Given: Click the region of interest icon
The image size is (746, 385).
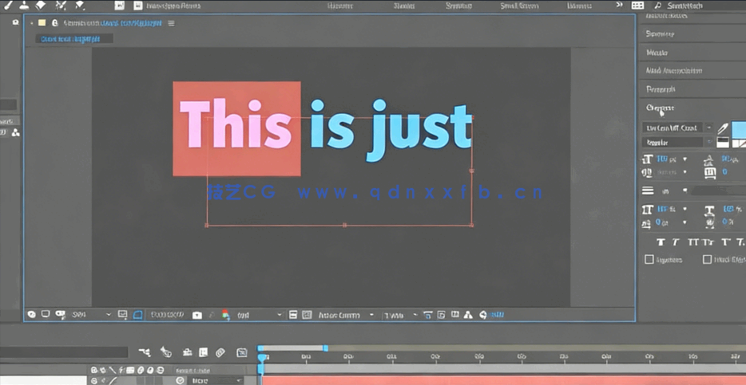Looking at the screenshot, I should [293, 315].
